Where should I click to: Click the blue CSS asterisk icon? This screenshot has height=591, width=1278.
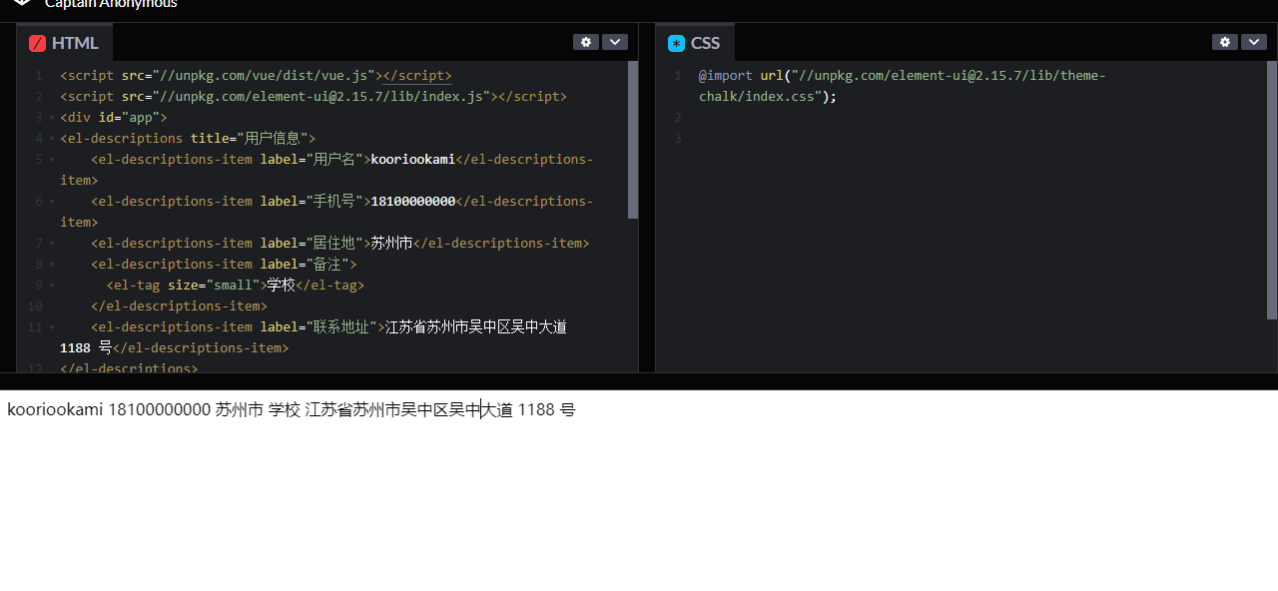[x=677, y=43]
